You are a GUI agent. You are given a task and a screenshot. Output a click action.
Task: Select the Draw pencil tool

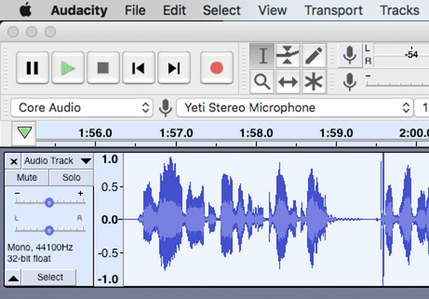(x=314, y=56)
